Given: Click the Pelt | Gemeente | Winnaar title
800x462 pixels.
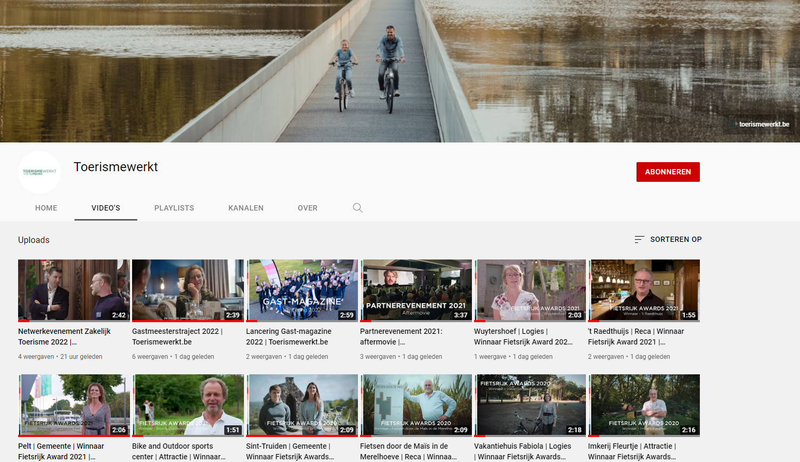Looking at the screenshot, I should (61, 451).
